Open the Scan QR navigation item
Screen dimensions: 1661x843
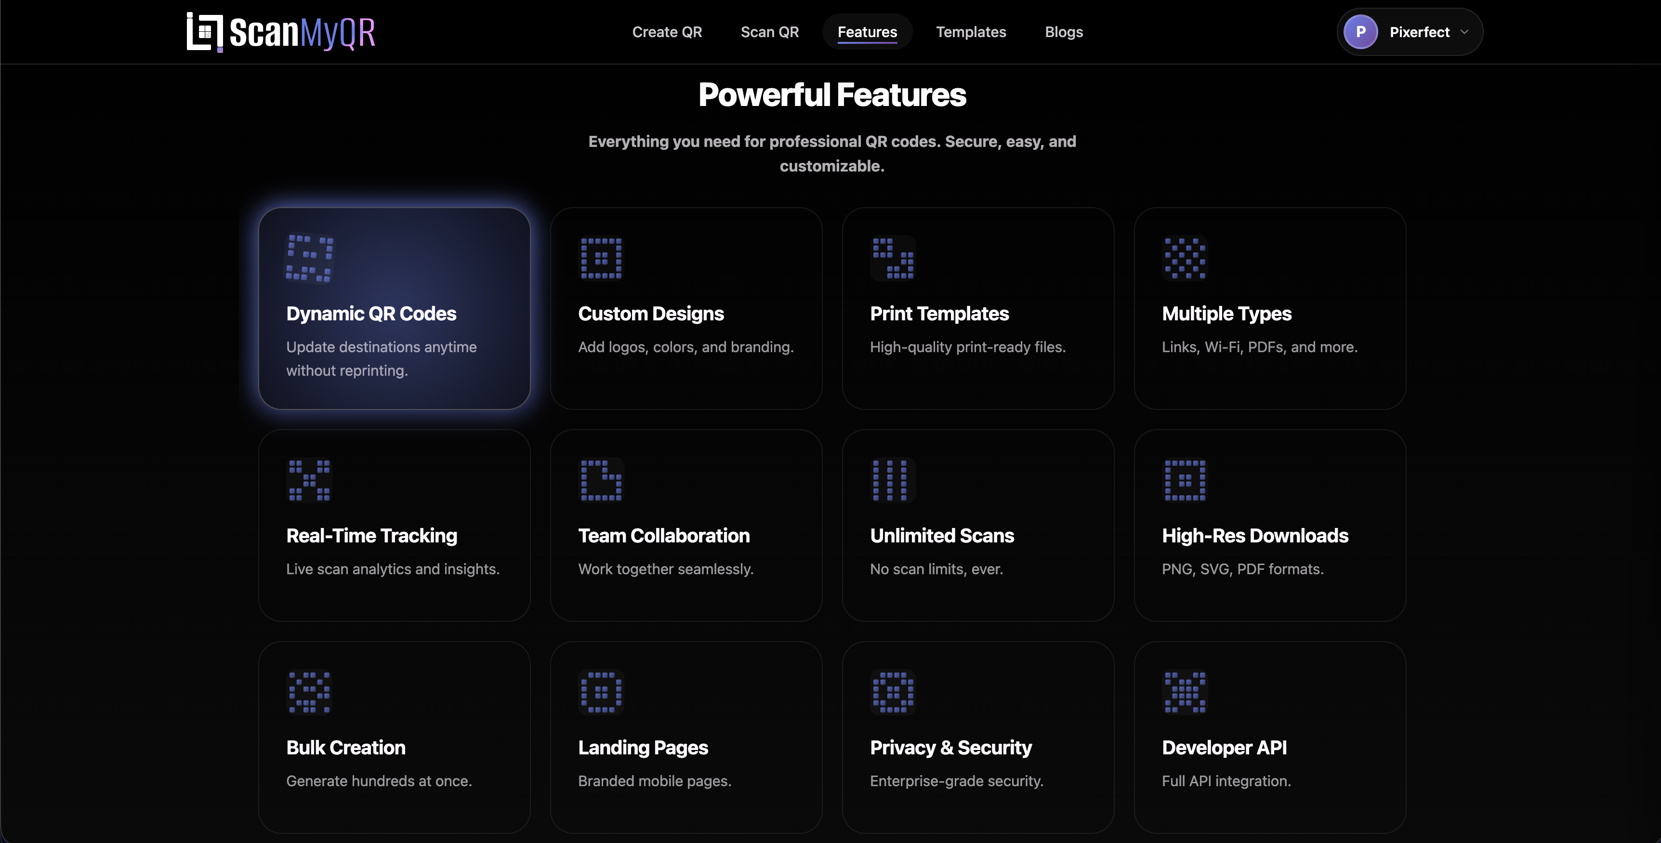click(x=769, y=32)
